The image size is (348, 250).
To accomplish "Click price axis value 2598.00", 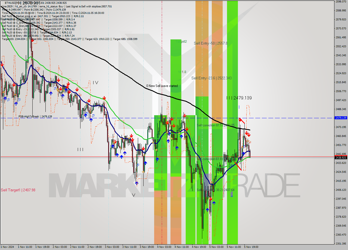I will pos(341,2).
